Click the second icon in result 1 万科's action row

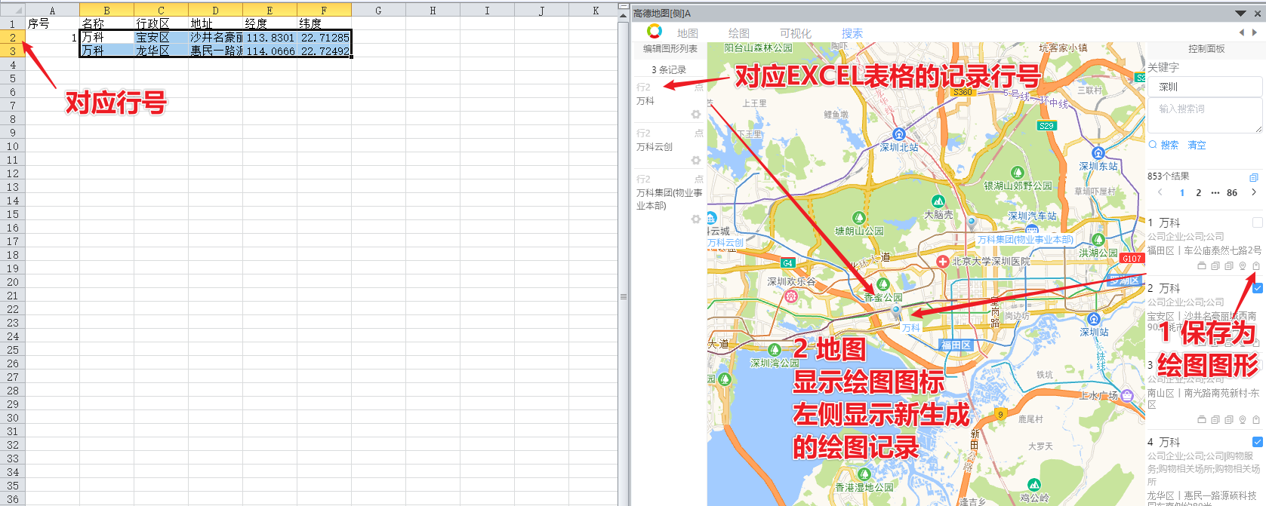click(1215, 266)
